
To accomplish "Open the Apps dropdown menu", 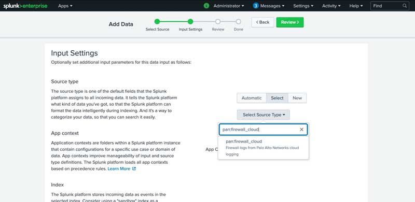I will 65,6.
